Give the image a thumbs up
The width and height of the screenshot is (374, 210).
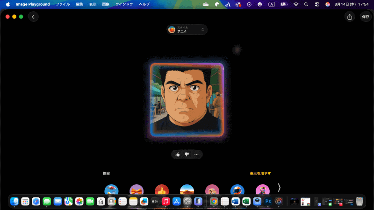(x=178, y=154)
